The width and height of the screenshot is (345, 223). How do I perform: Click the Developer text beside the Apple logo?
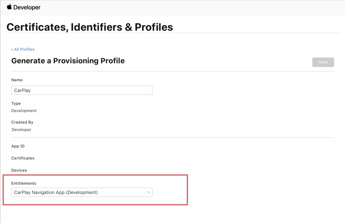pyautogui.click(x=27, y=8)
